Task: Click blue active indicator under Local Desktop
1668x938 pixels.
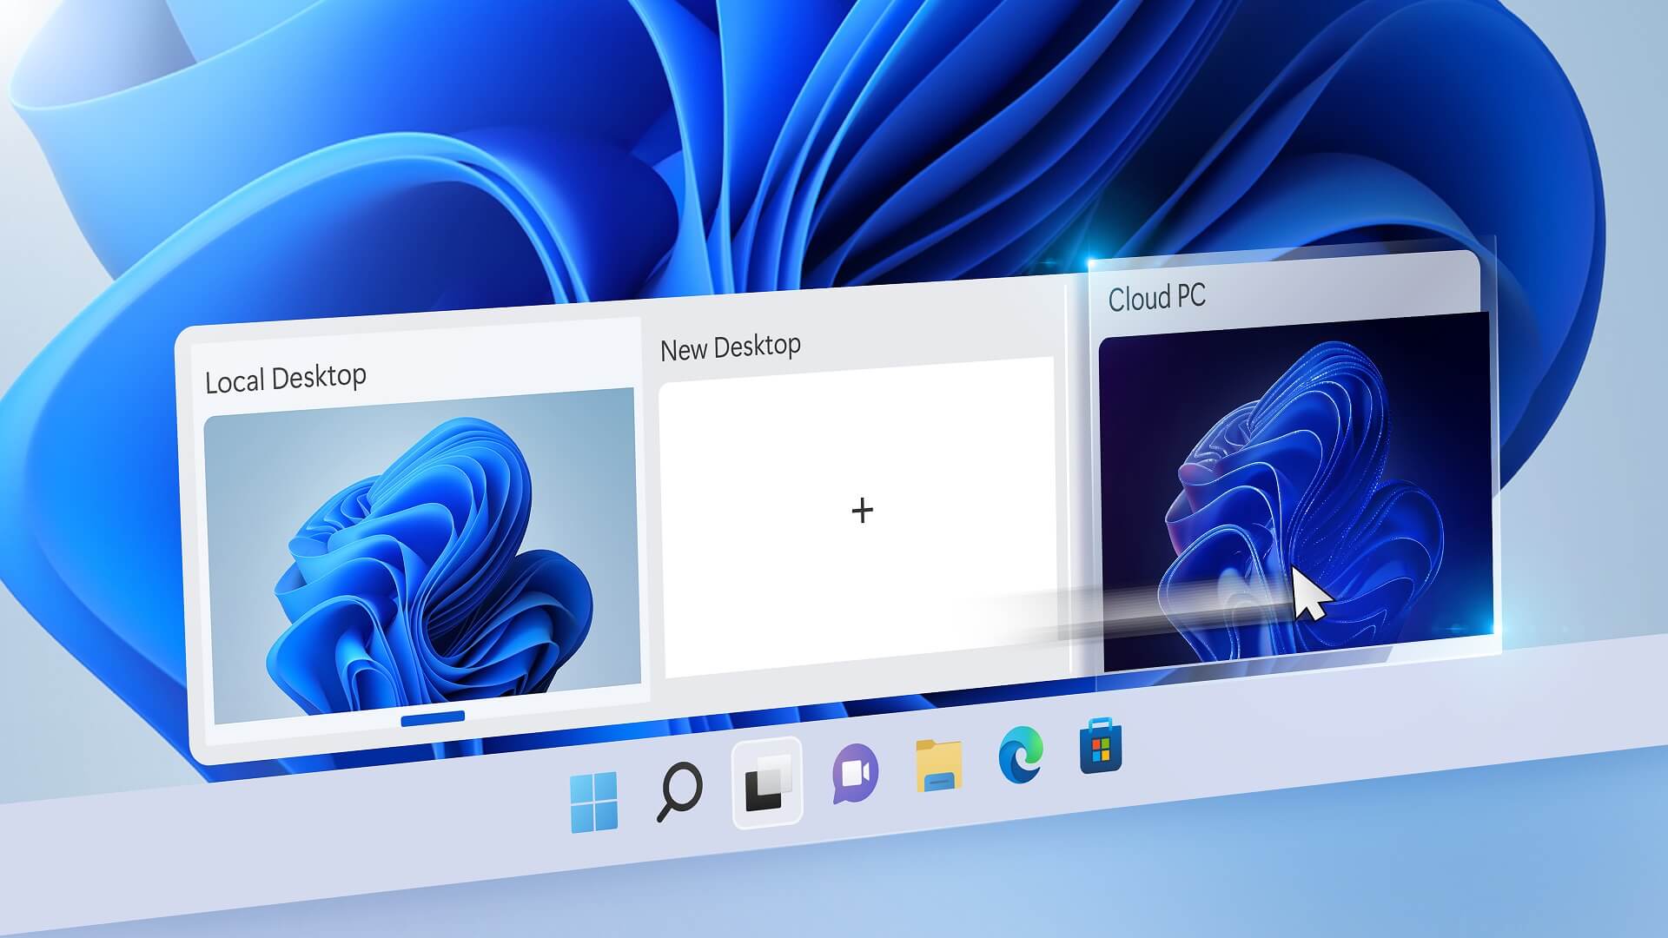Action: click(x=433, y=717)
